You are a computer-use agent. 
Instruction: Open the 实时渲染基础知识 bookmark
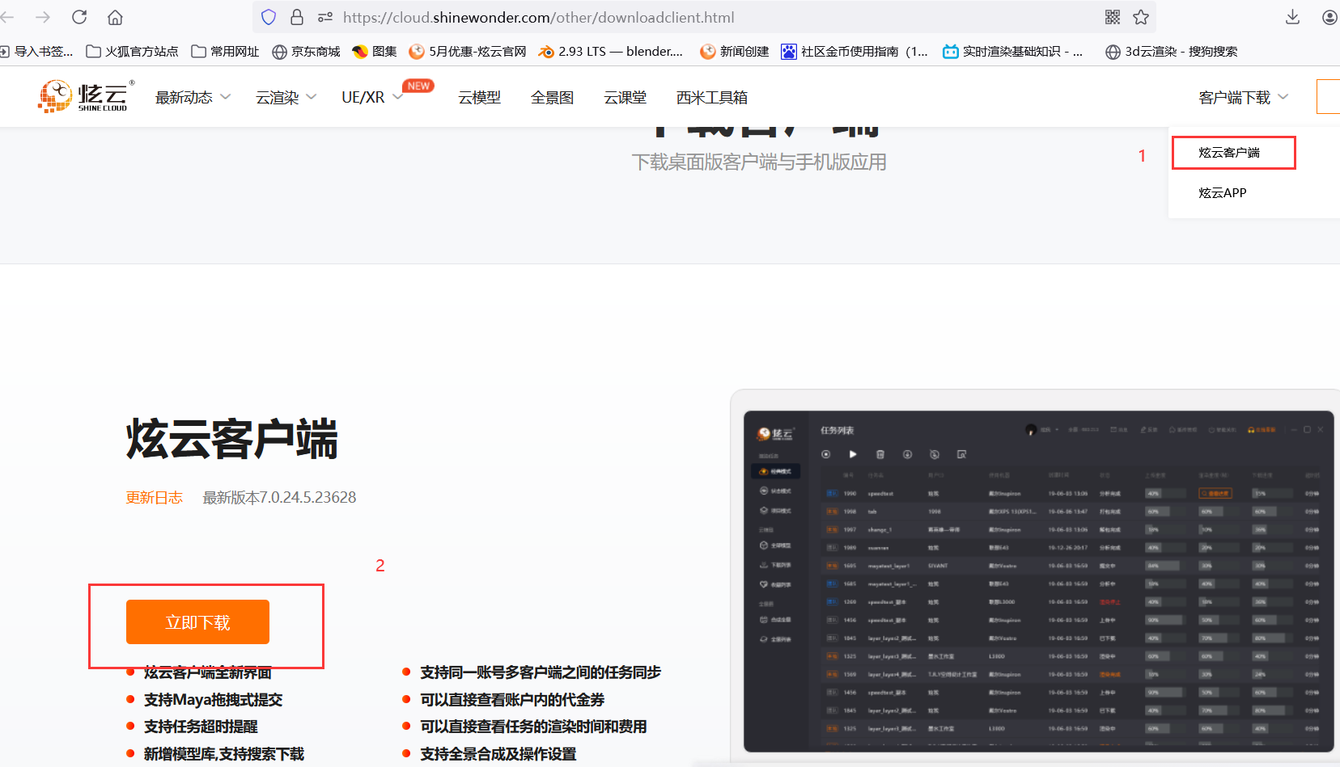pos(1013,51)
